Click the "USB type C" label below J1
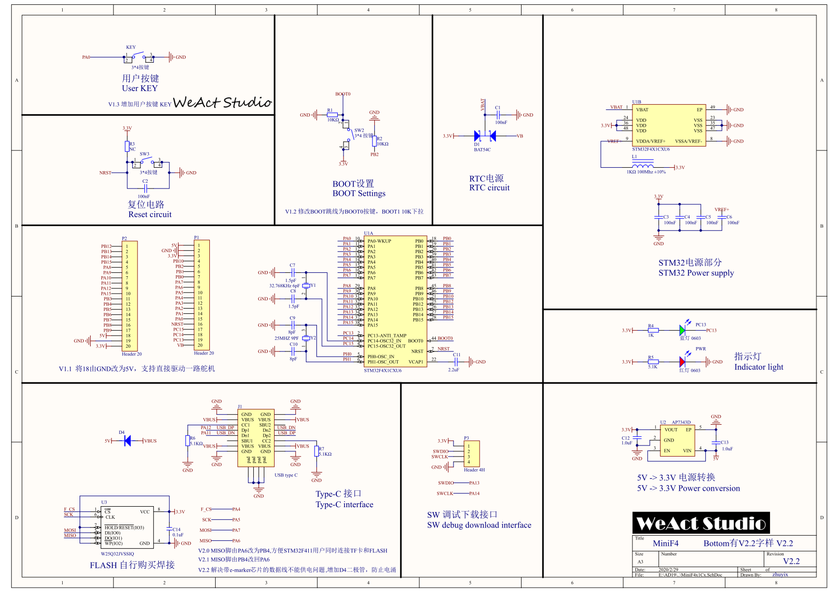Image resolution: width=838 pixels, height=593 pixels. (286, 475)
